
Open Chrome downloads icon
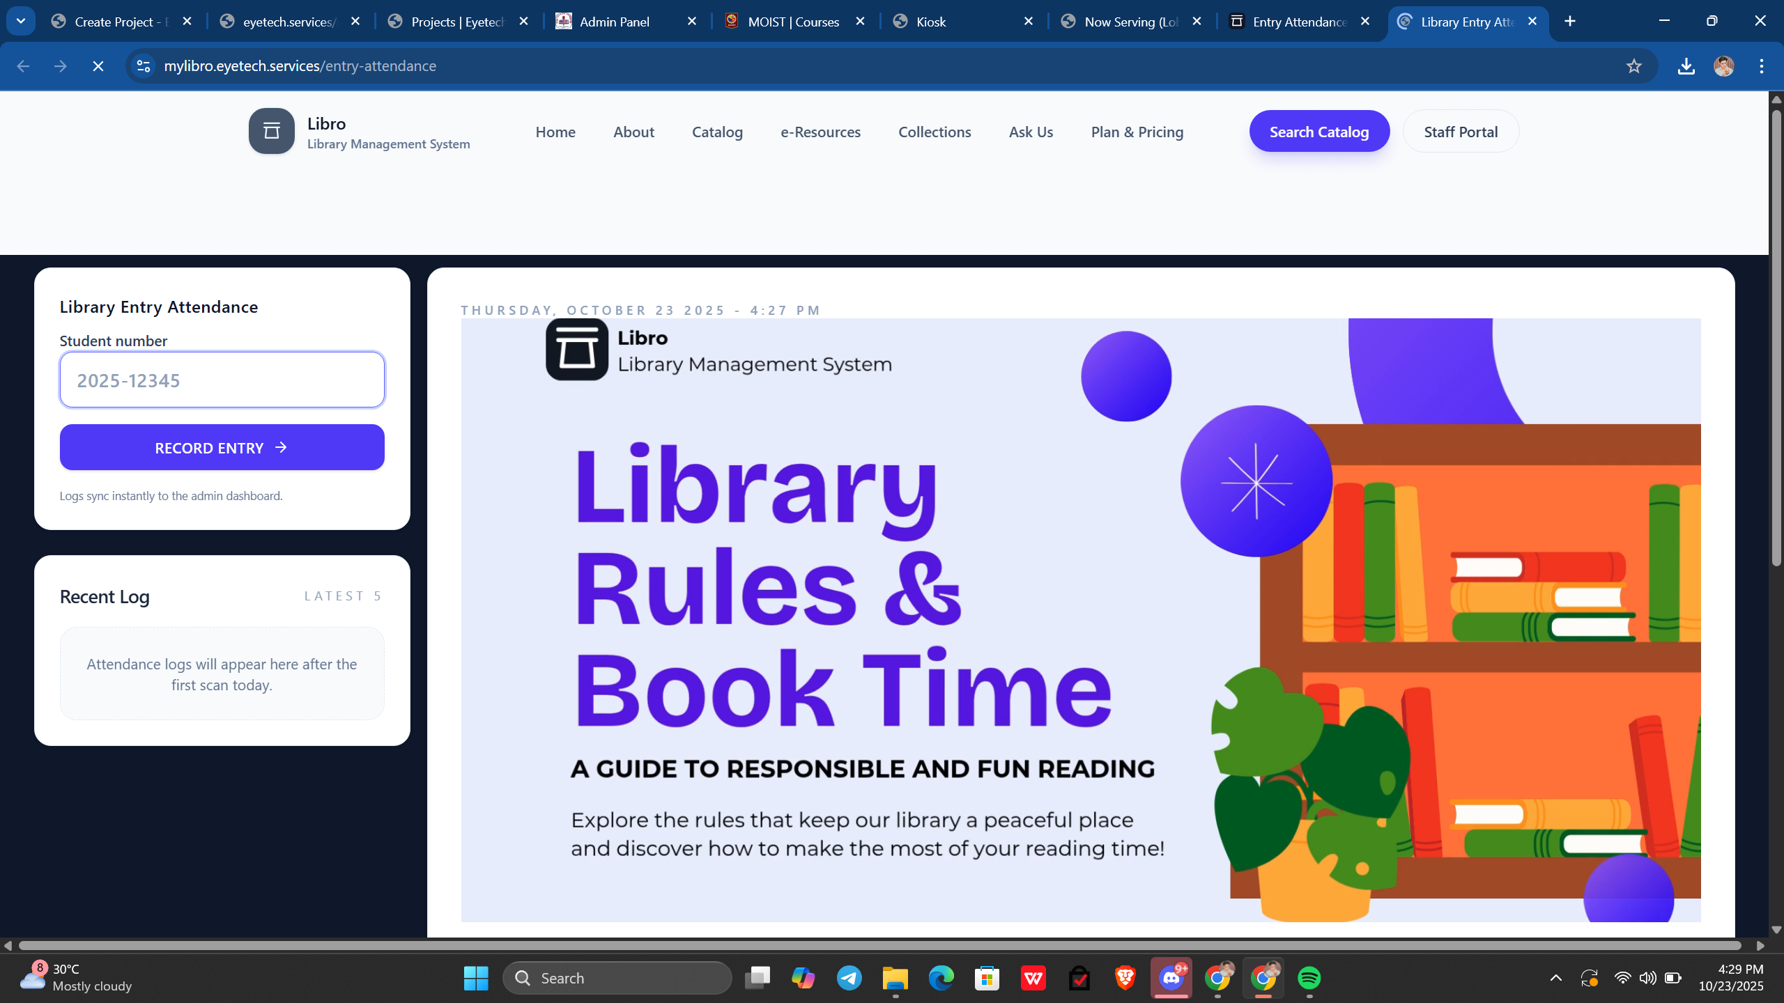tap(1686, 66)
